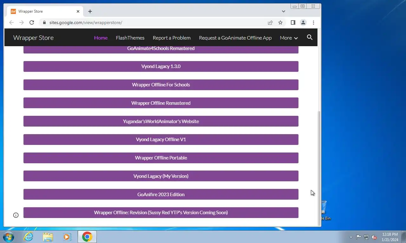Open the Google Sites info icon
The height and width of the screenshot is (243, 406).
point(16,215)
